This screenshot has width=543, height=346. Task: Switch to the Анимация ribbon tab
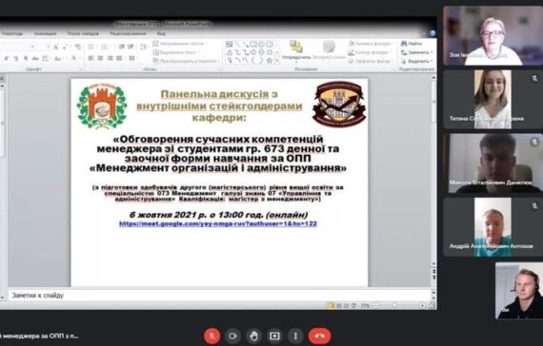(45, 33)
